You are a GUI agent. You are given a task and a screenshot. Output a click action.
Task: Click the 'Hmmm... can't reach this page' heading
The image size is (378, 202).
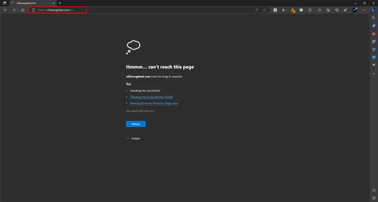160,67
